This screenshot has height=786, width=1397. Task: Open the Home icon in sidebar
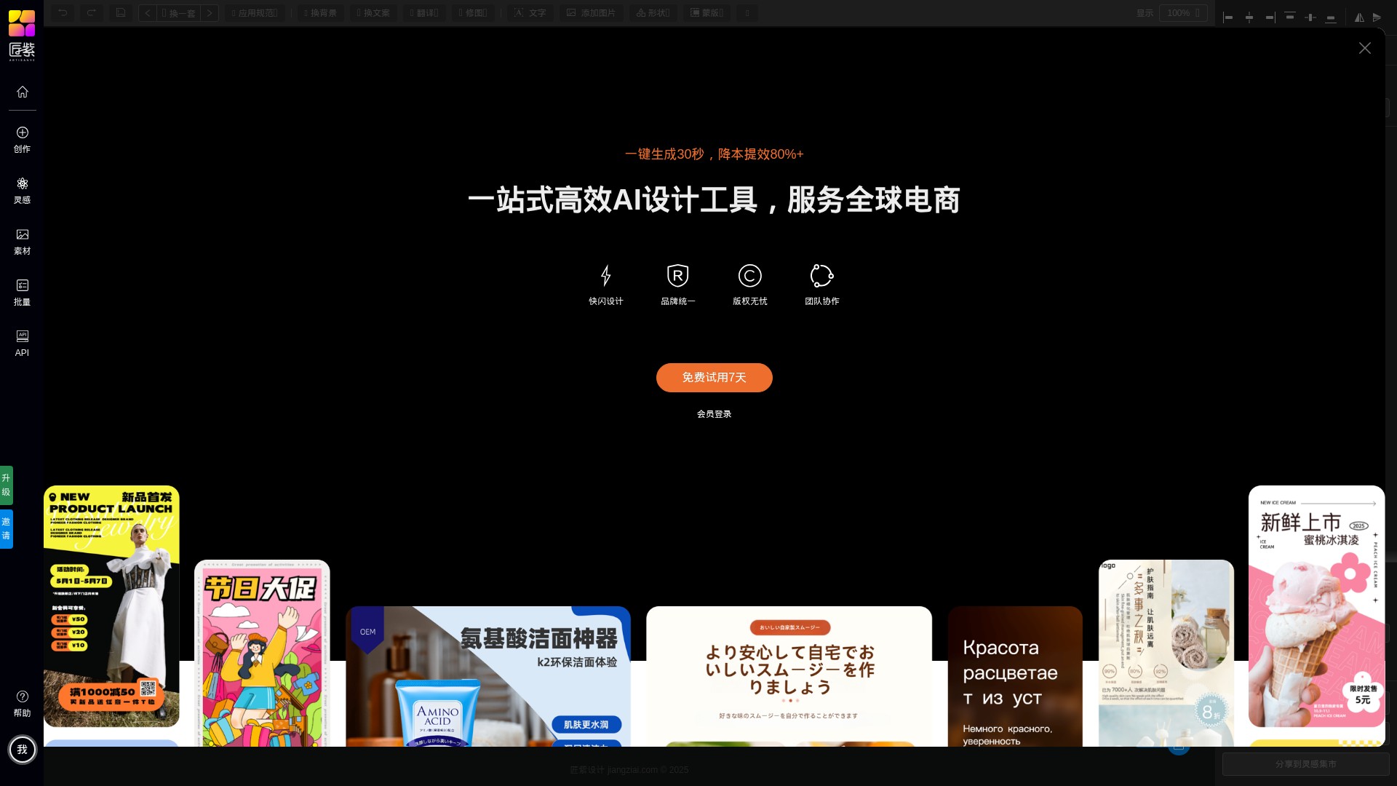22,92
